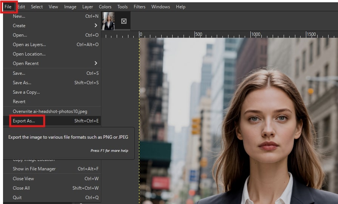Screen dimensions: 338x204
Task: Click Show in File Manager entry
Action: tap(52, 169)
